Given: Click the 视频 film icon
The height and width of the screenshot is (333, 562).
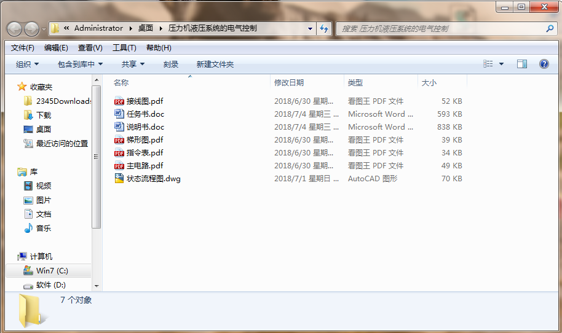Looking at the screenshot, I should click(x=28, y=186).
